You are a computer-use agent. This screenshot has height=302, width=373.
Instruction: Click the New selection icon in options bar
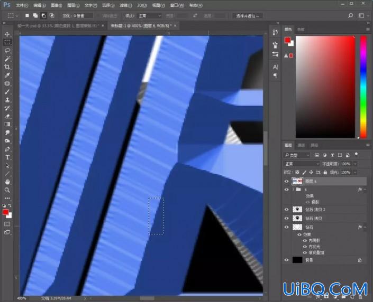coord(27,16)
